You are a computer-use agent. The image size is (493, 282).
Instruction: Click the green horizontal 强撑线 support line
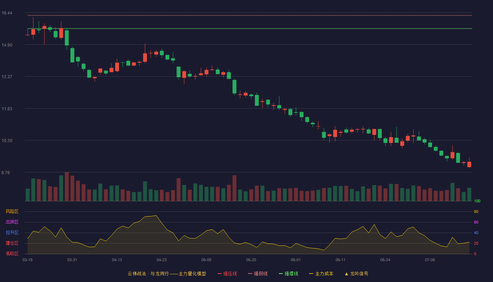point(250,29)
